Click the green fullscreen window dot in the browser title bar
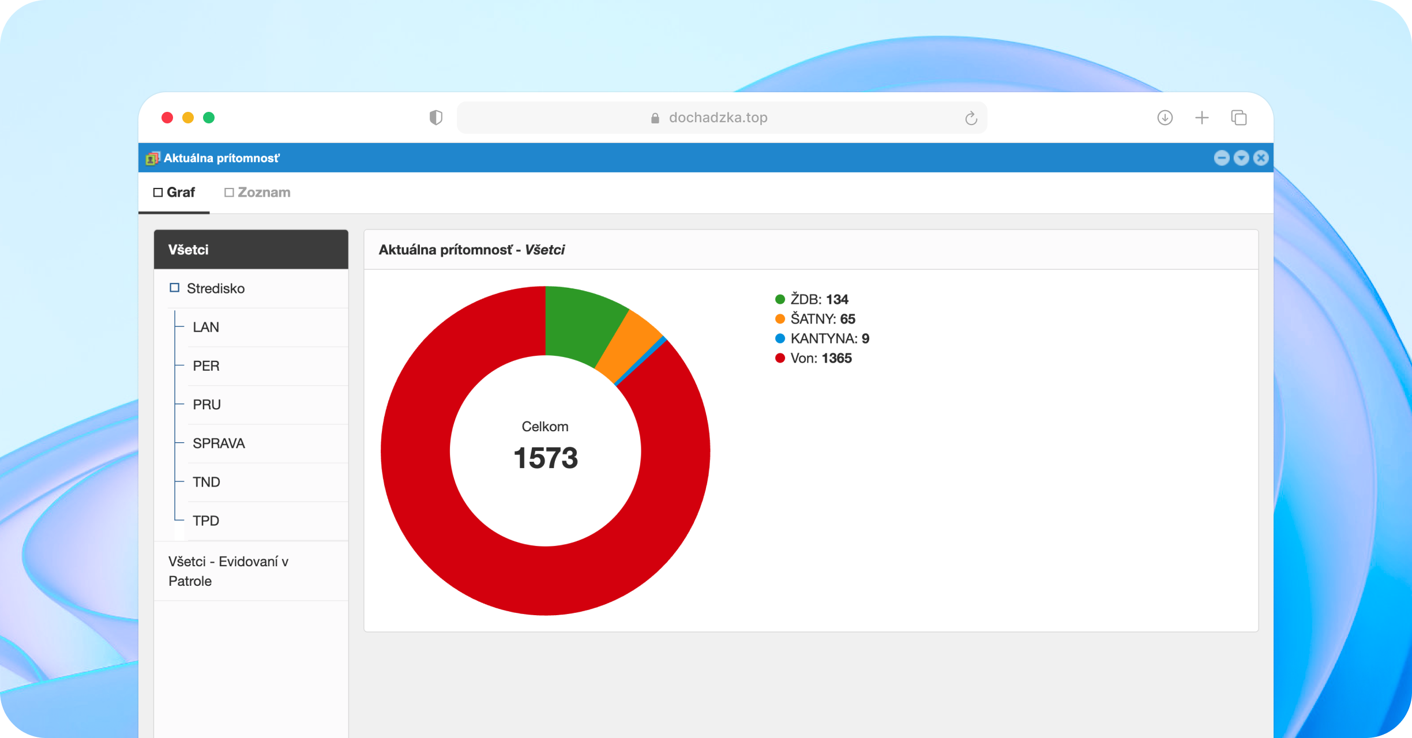The height and width of the screenshot is (738, 1412). point(209,118)
